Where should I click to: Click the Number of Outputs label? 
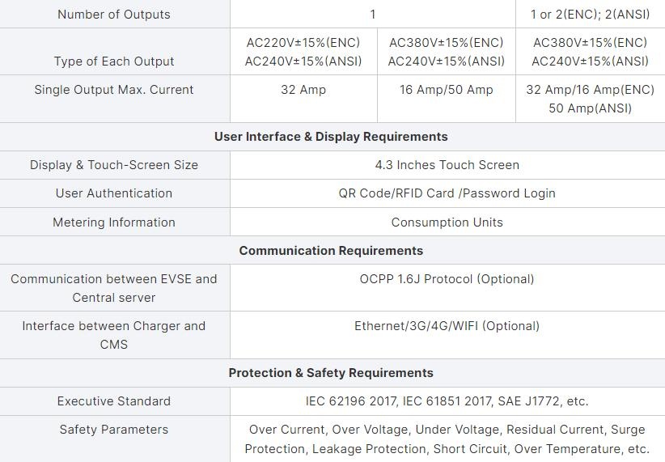(113, 15)
